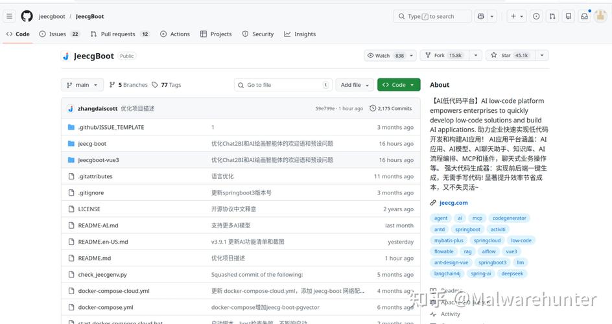Open the Add file dropdown
The height and width of the screenshot is (324, 612).
click(x=355, y=85)
